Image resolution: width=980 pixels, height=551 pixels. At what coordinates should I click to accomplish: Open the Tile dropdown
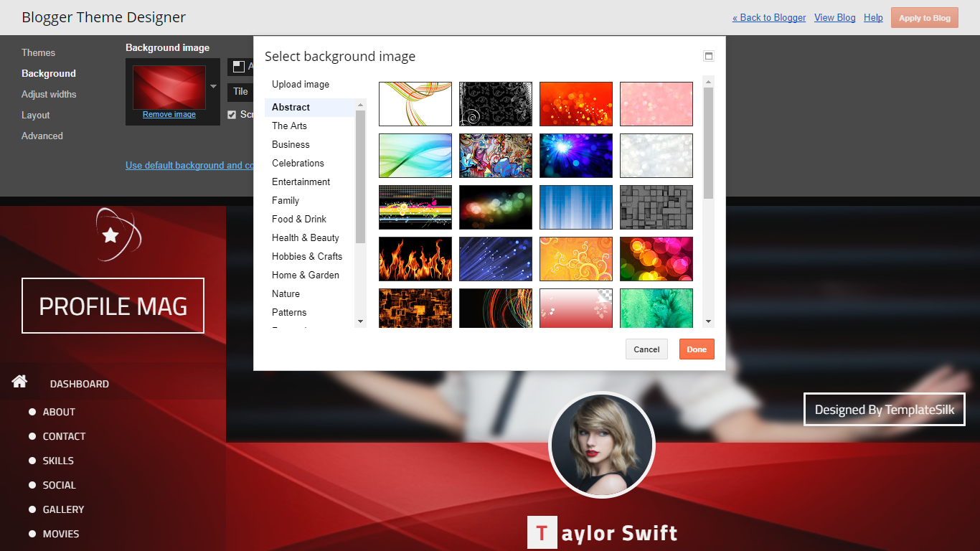[x=240, y=92]
